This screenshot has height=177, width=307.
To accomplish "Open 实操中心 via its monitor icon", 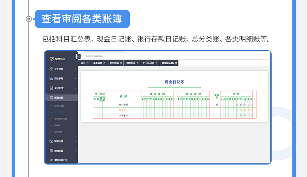I will [x=52, y=59].
